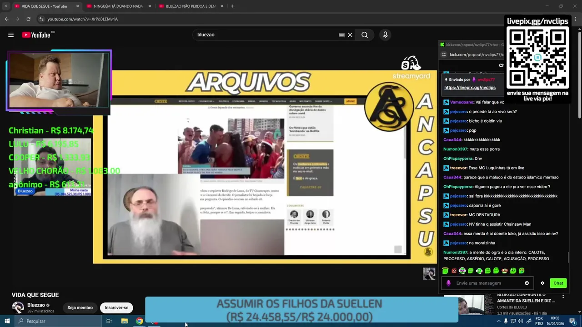582x327 pixels.
Task: Open site information icon in address bar
Action: click(x=41, y=19)
